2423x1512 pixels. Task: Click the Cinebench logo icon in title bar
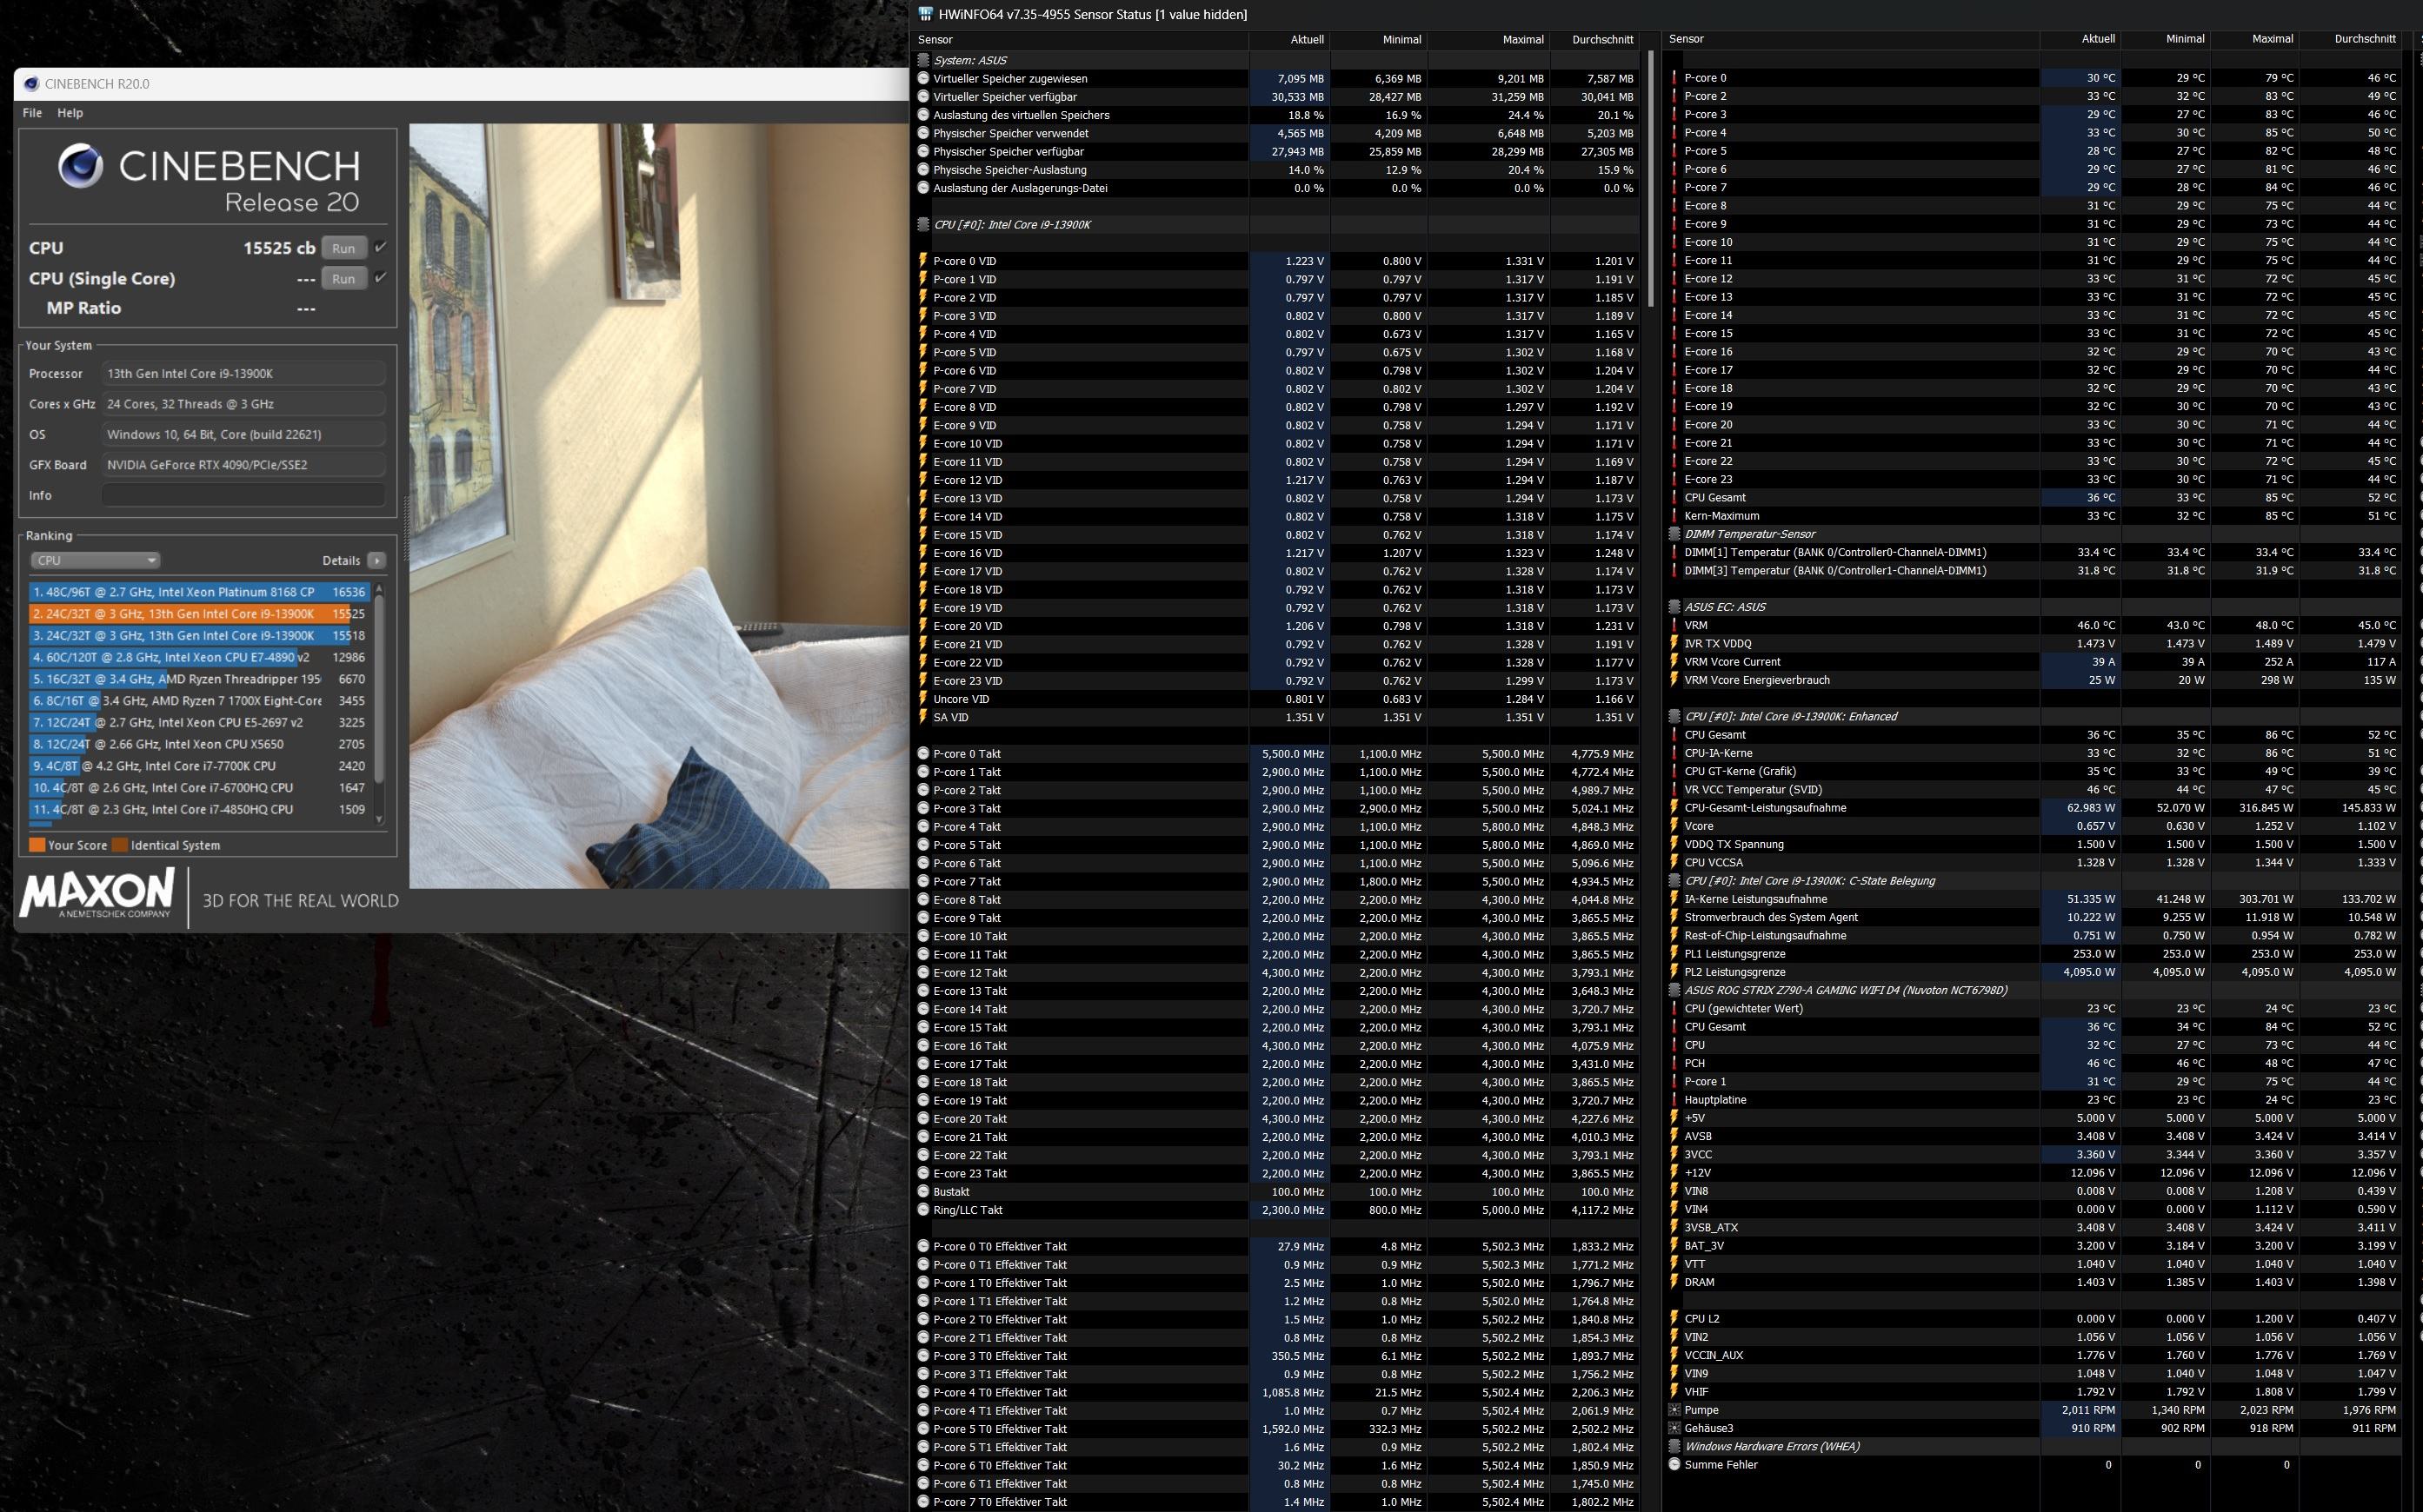31,84
